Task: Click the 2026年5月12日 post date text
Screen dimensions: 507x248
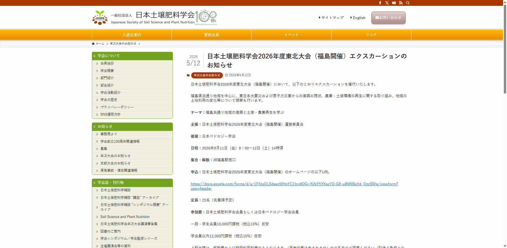Action: pos(240,75)
